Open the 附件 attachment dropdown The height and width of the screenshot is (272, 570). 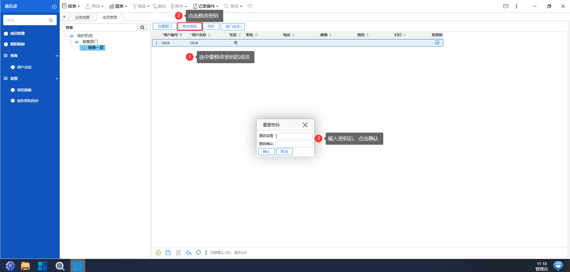(179, 6)
